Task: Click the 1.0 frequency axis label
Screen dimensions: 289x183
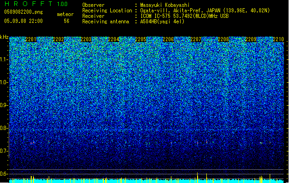Action: coord(4,82)
